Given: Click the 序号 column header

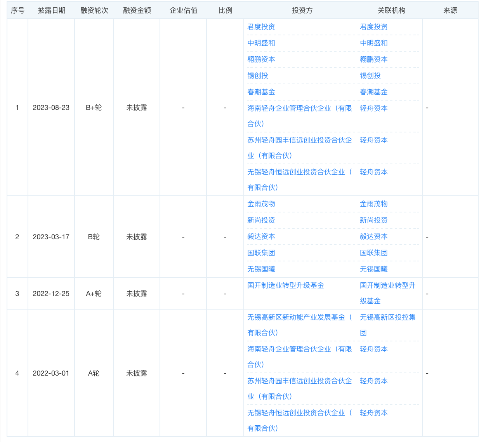Looking at the screenshot, I should 17,10.
